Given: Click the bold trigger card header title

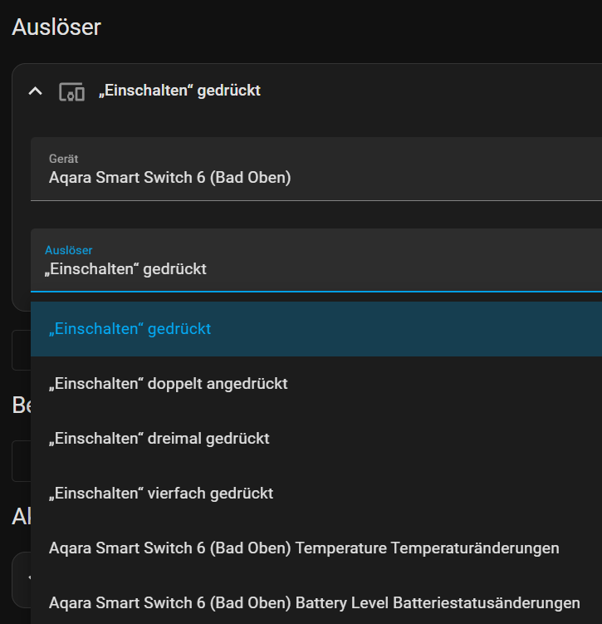Looking at the screenshot, I should tap(179, 91).
